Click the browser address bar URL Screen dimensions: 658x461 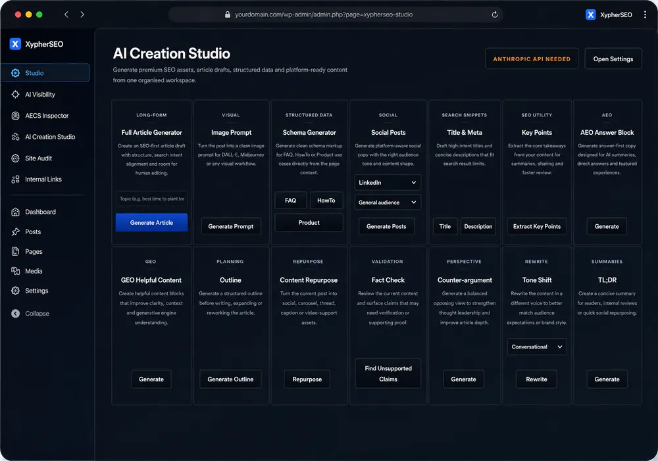324,14
